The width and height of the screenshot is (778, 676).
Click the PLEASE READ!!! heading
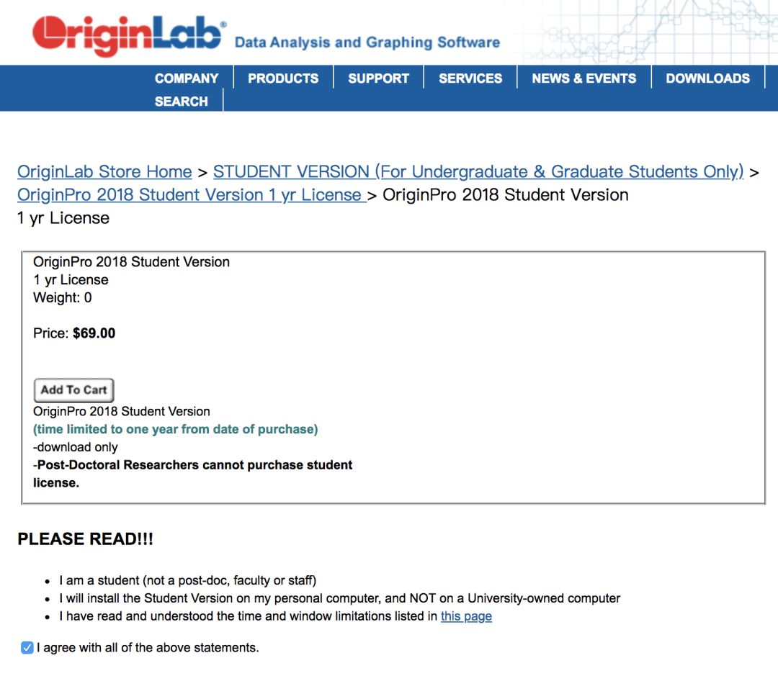[x=85, y=539]
